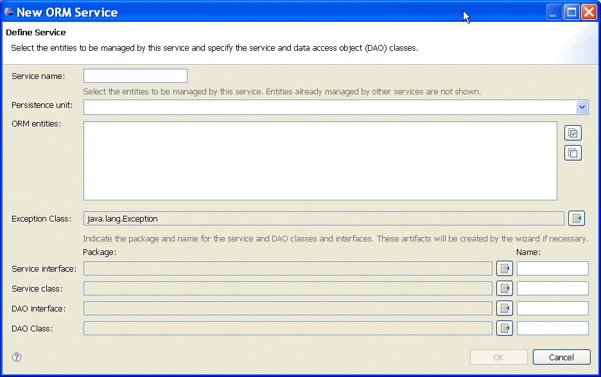Browse package for DAO interface
The image size is (601, 377).
(x=505, y=308)
